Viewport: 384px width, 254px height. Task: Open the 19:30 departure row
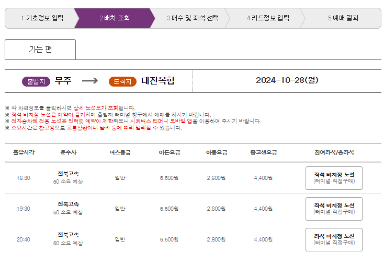pos(193,209)
